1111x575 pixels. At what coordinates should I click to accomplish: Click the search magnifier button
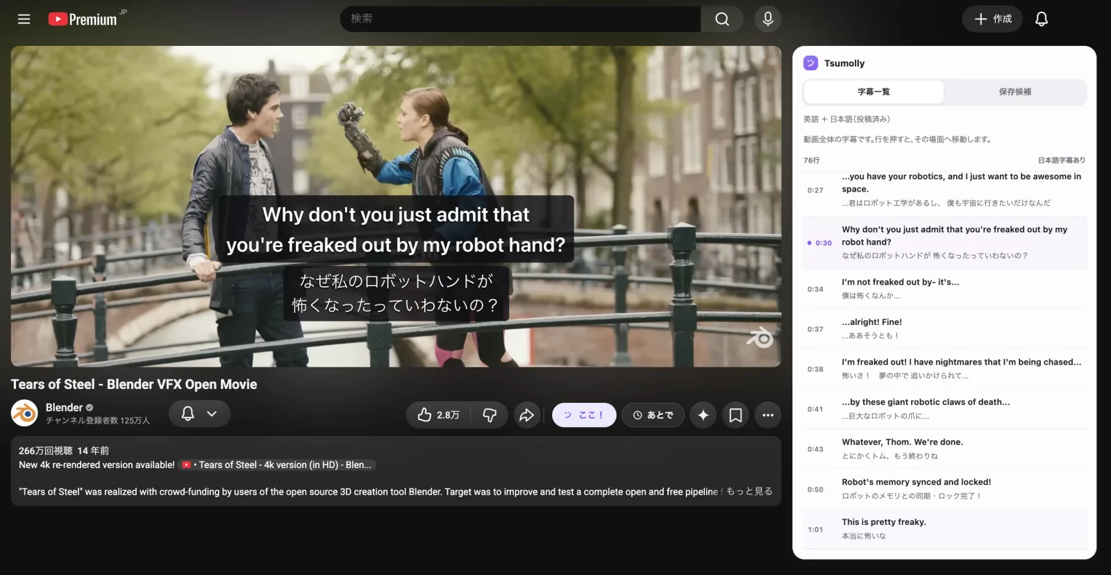coord(722,19)
